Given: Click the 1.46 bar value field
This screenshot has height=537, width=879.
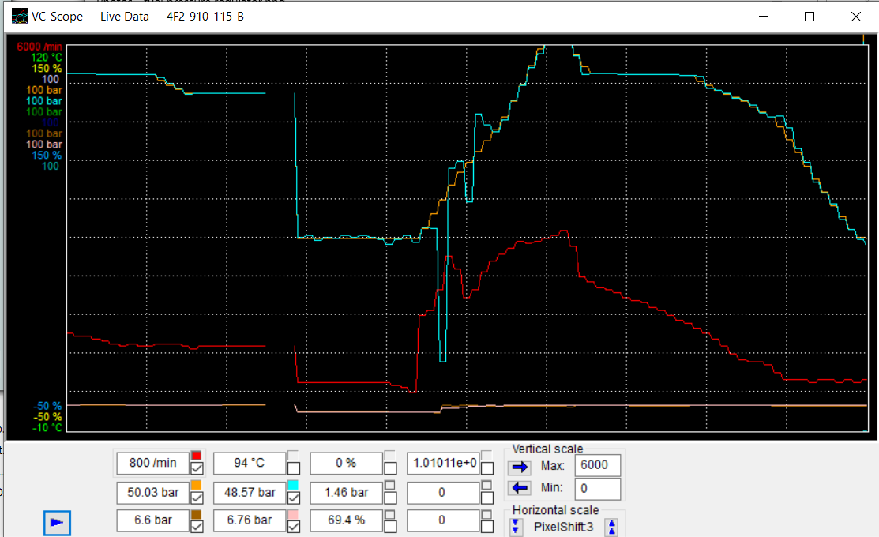Looking at the screenshot, I should click(x=346, y=492).
